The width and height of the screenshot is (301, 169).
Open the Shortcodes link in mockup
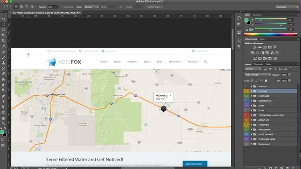tap(175, 61)
